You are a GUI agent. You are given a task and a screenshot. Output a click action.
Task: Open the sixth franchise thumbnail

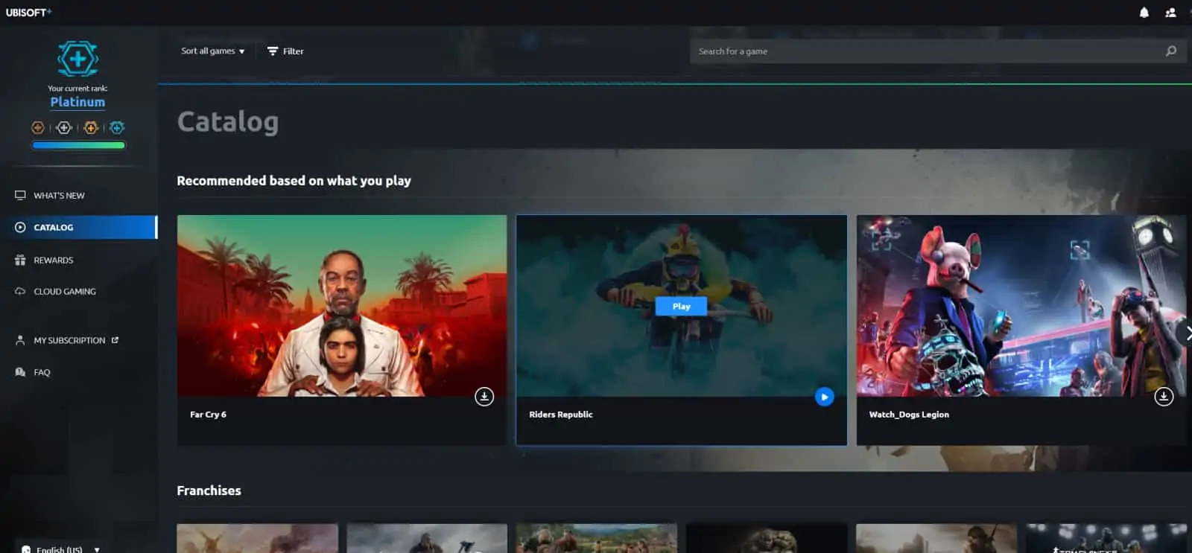(1106, 538)
